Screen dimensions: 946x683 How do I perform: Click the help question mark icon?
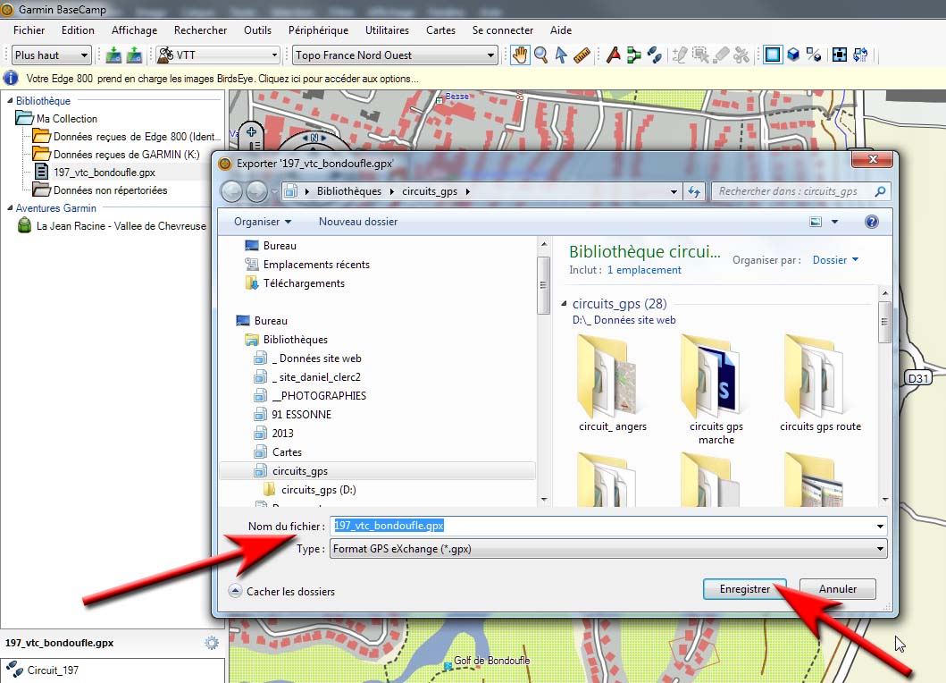click(x=871, y=222)
